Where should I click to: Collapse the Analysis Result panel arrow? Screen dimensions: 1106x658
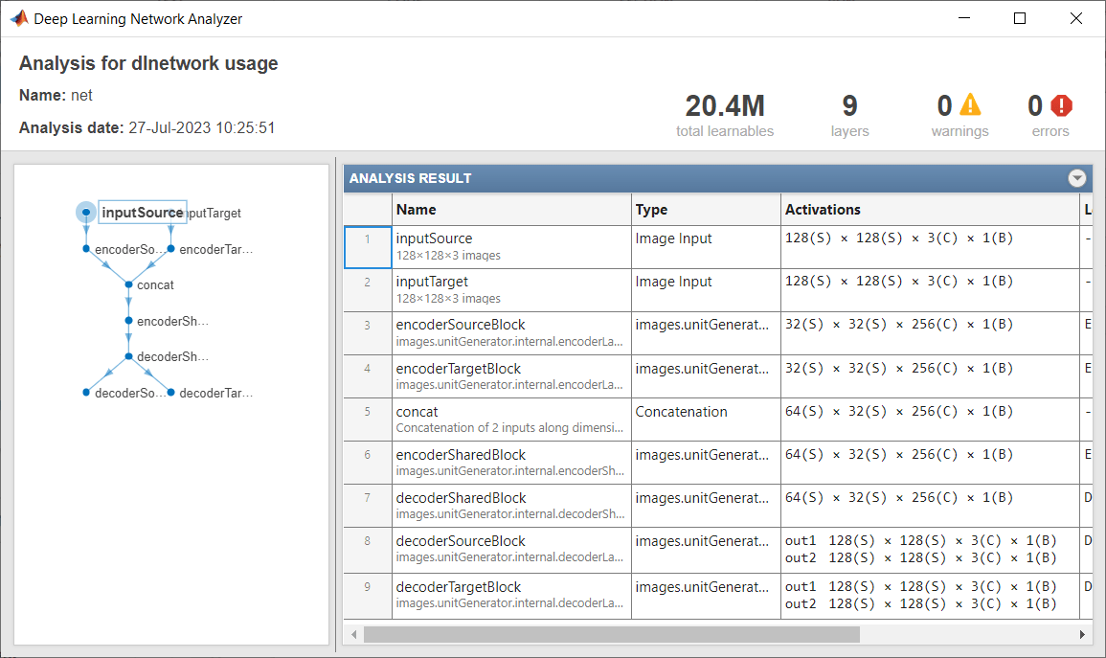(x=1077, y=178)
